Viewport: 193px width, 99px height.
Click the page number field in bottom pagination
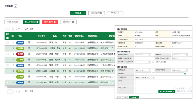[x=10, y=91]
